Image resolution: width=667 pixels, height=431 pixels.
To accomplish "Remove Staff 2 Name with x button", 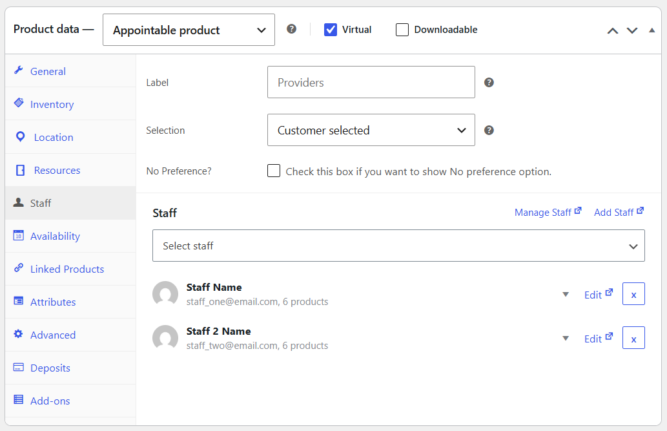I will pyautogui.click(x=633, y=338).
